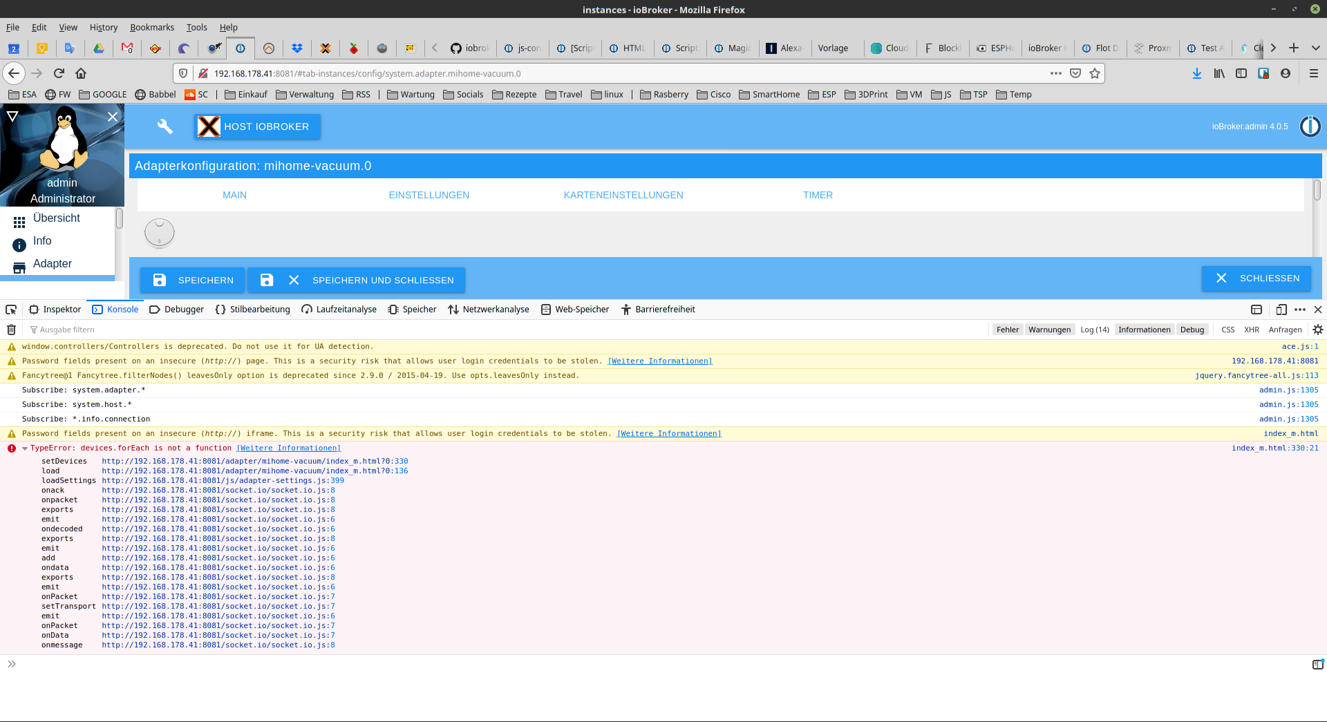Open the Stilbearbeitung devtools tab
This screenshot has width=1327, height=722.
pos(253,310)
